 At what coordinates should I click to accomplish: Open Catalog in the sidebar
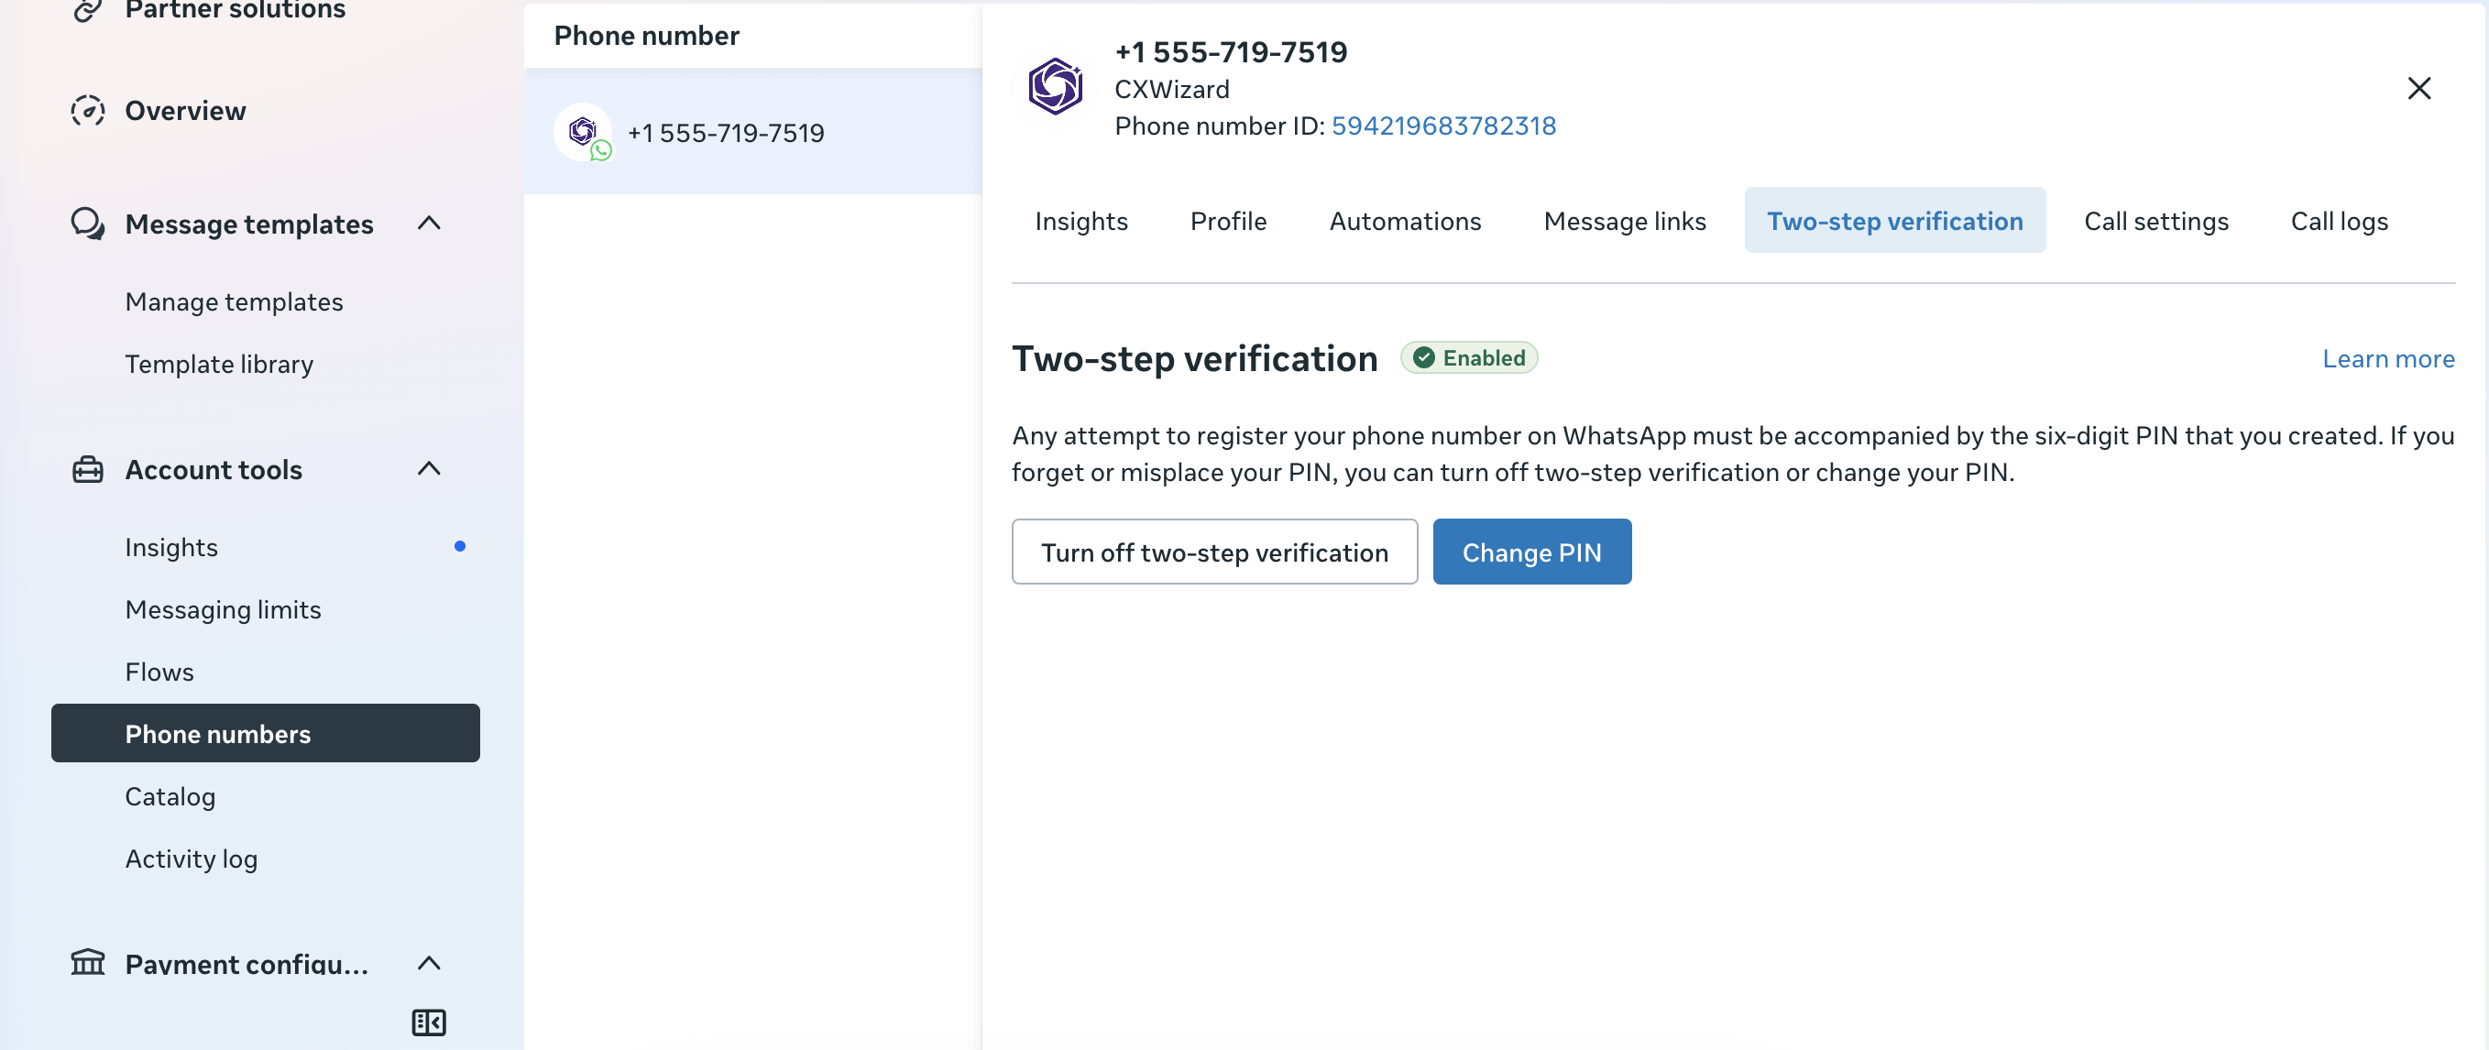pyautogui.click(x=170, y=796)
